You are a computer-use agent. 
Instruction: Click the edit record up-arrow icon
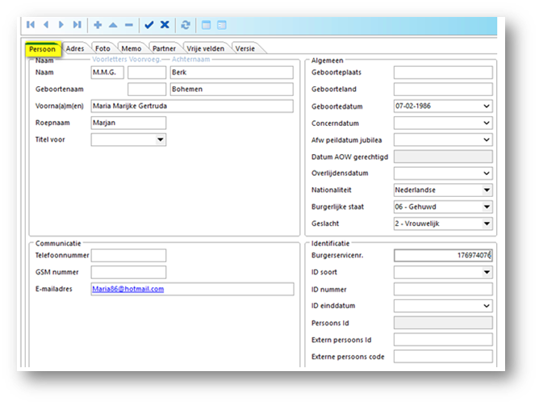click(113, 25)
